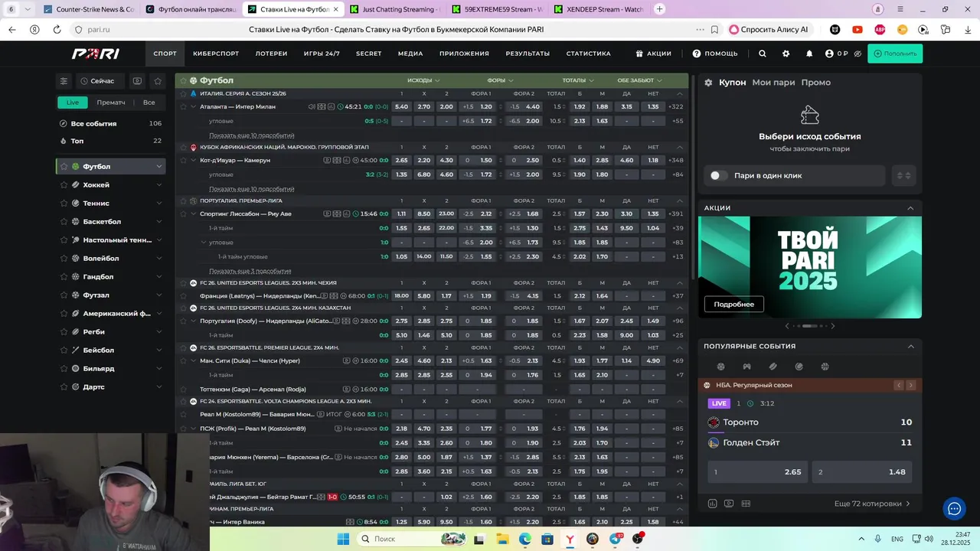Screen dimensions: 980x551
Task: Open the Обе забьют column dropdown
Action: coord(640,80)
